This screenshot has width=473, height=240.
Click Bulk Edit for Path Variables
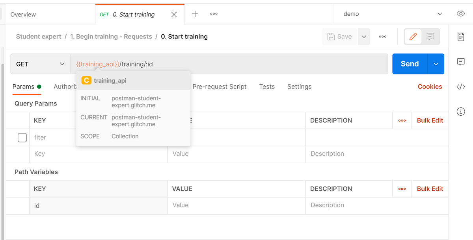(x=430, y=189)
